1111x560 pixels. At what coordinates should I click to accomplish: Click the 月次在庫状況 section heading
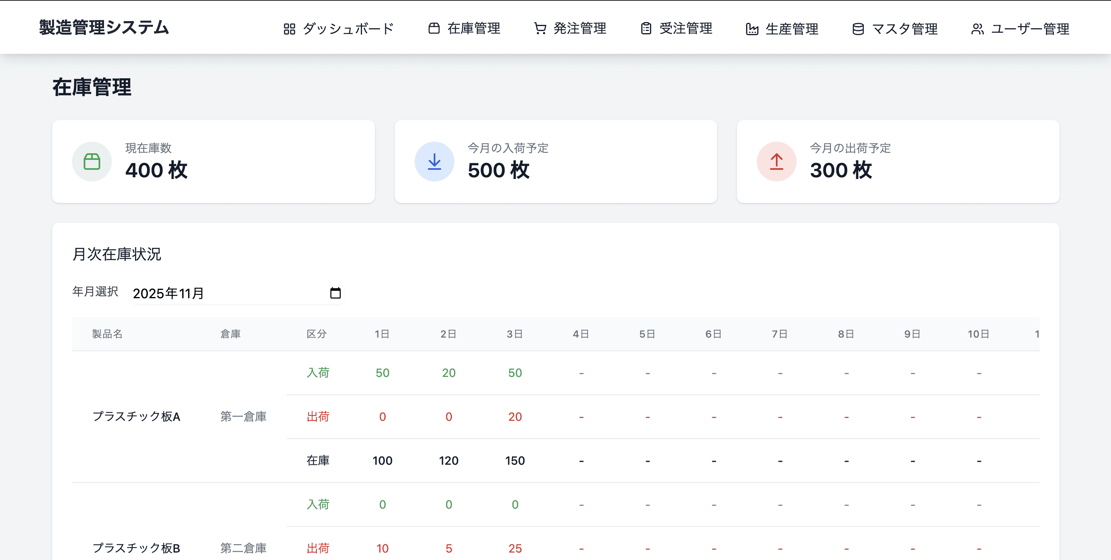click(116, 254)
